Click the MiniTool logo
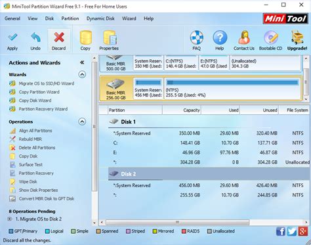The width and height of the screenshot is (311, 245). (285, 19)
